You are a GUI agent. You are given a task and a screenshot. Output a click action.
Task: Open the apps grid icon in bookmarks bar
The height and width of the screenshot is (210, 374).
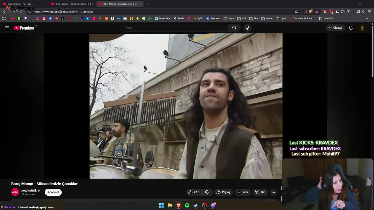tap(4, 18)
